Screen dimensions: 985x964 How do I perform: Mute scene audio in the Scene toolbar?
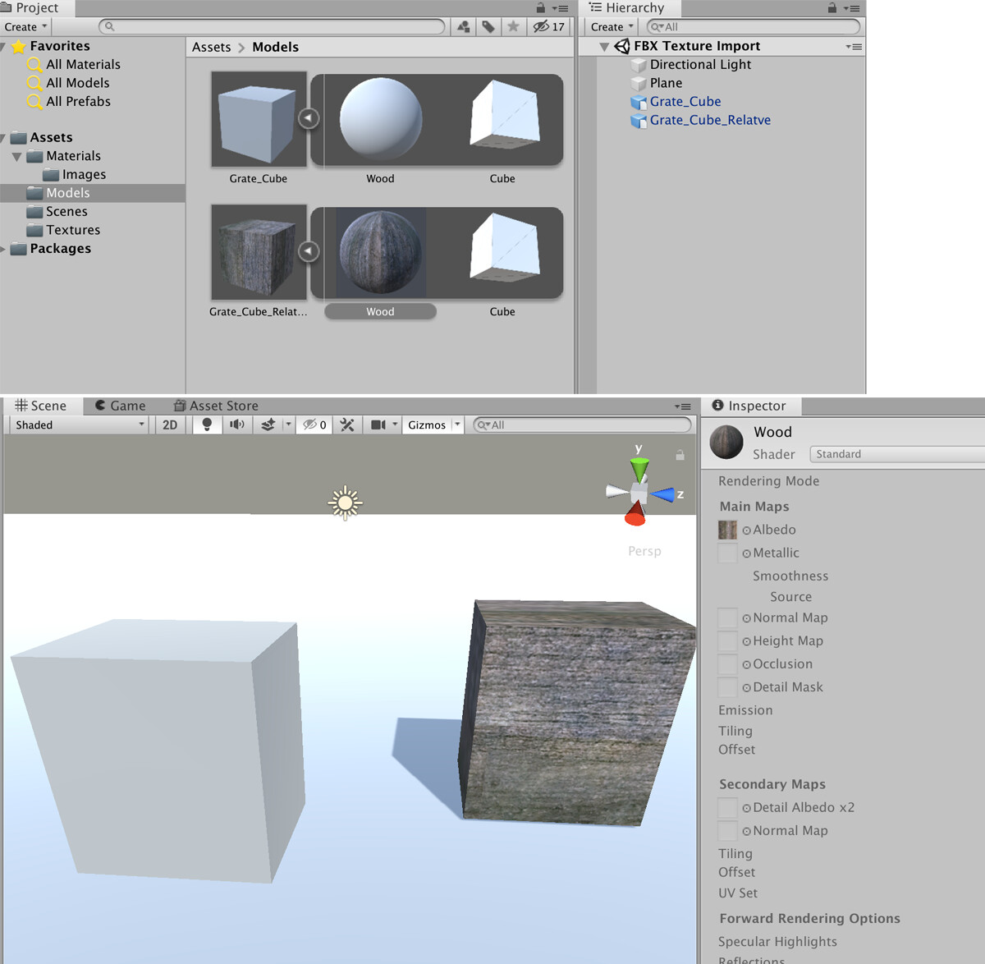click(x=237, y=425)
